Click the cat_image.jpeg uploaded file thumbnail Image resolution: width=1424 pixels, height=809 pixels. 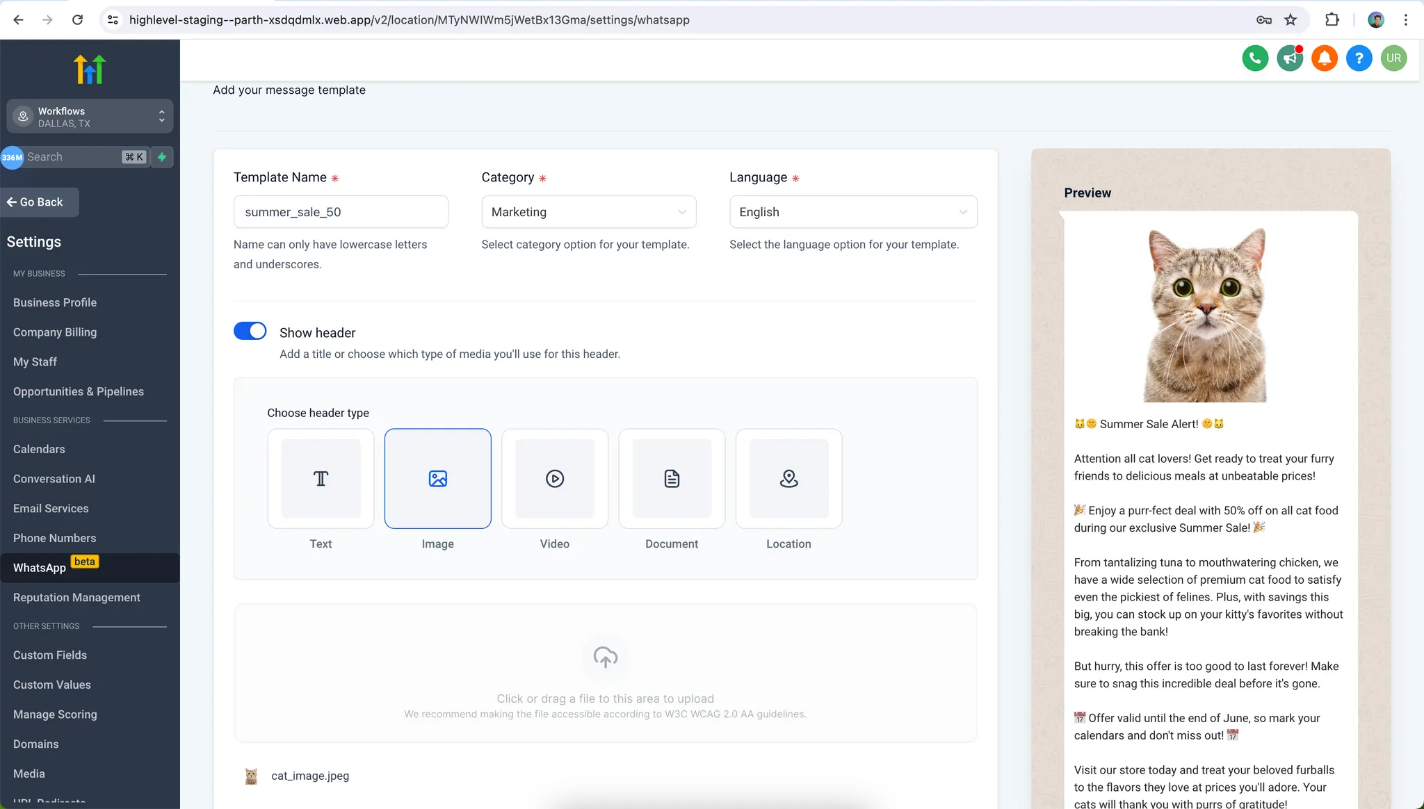coord(251,776)
